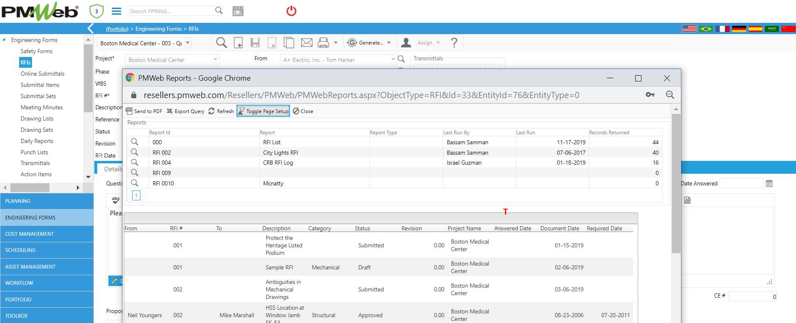Open the magnifier for report RFI 004
This screenshot has height=323, width=796.
[x=135, y=162]
